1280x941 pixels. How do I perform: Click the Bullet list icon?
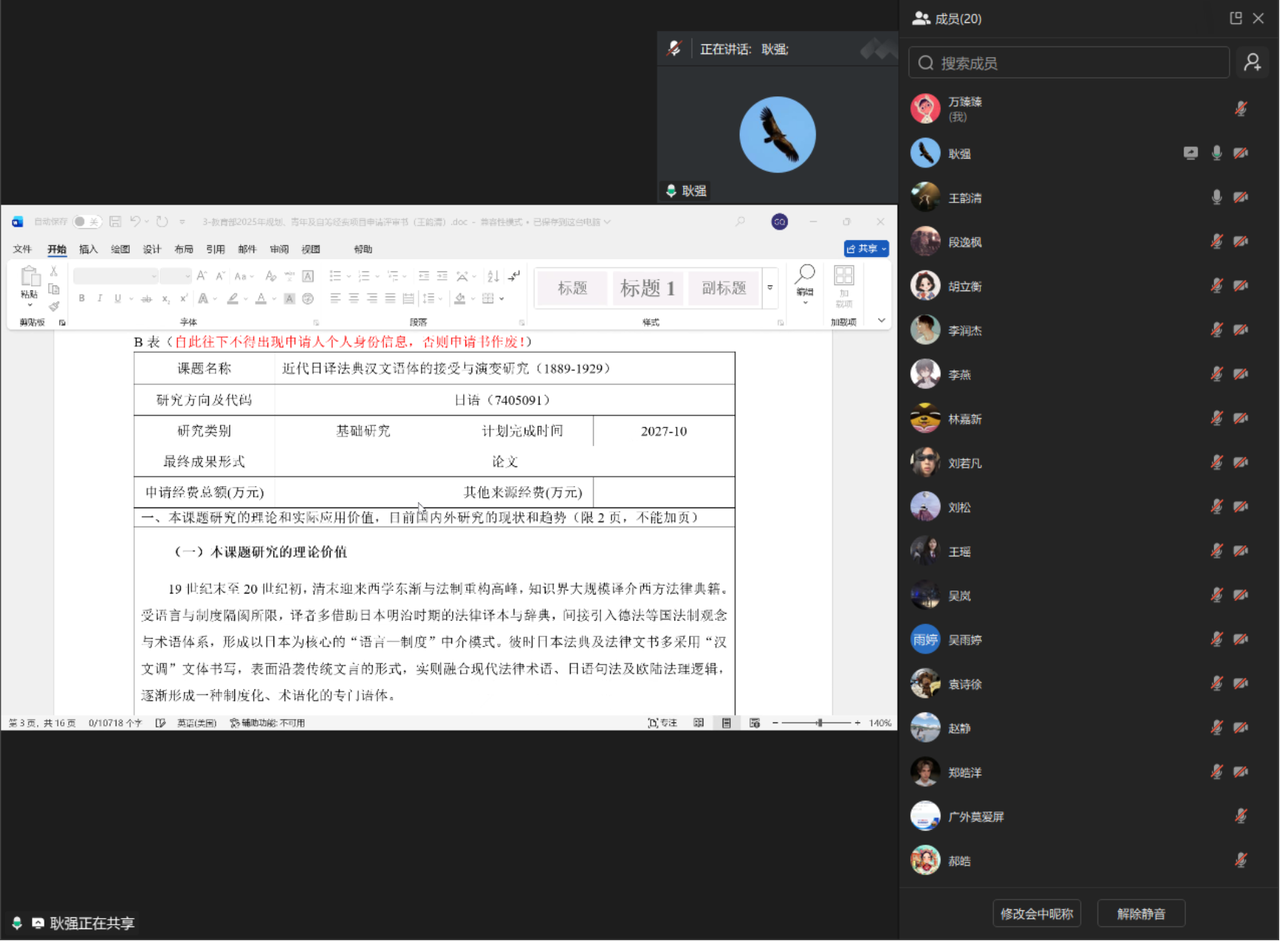[x=335, y=276]
